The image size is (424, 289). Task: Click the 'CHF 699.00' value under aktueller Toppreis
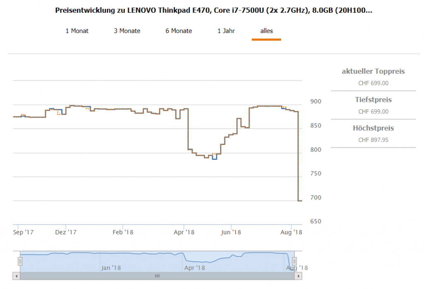(x=373, y=83)
